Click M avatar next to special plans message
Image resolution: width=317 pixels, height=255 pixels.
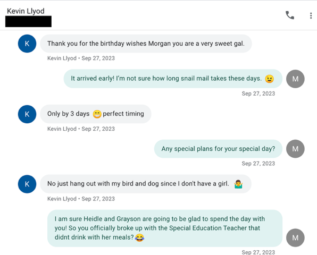pos(295,149)
